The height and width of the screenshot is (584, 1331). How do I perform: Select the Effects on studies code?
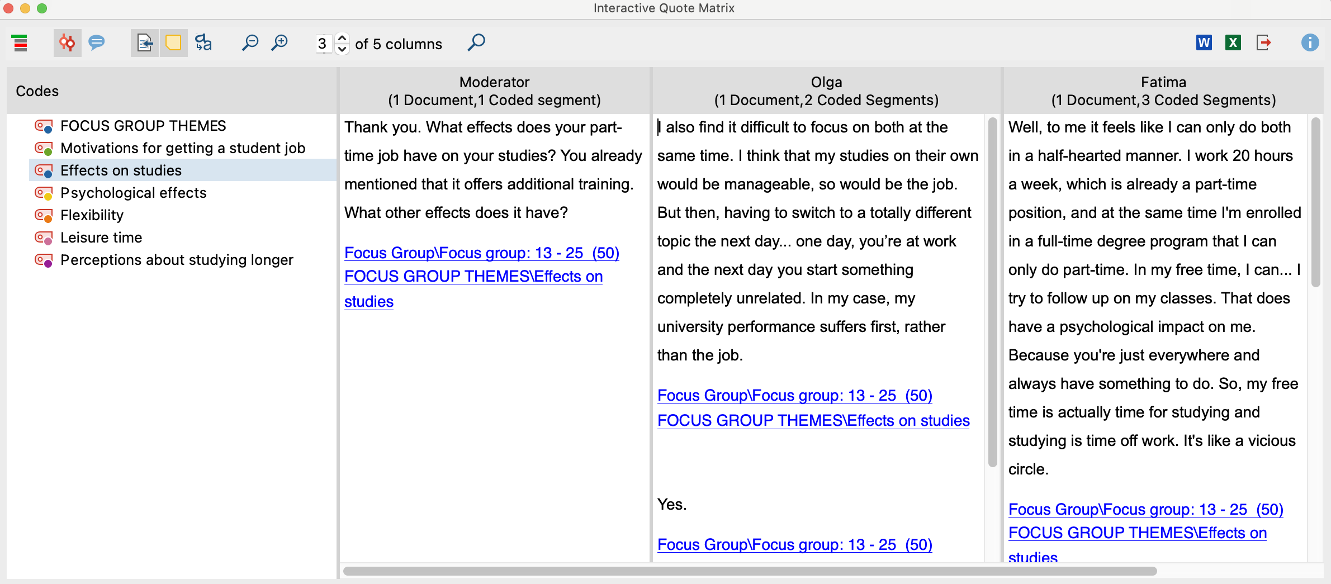click(x=121, y=170)
